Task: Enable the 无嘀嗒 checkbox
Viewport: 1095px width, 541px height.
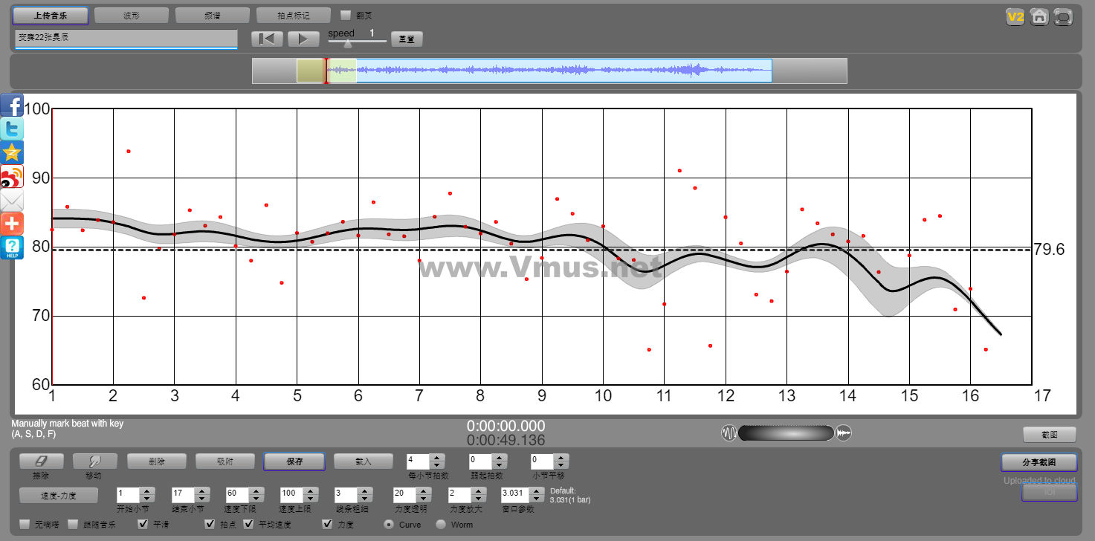Action: [x=25, y=525]
